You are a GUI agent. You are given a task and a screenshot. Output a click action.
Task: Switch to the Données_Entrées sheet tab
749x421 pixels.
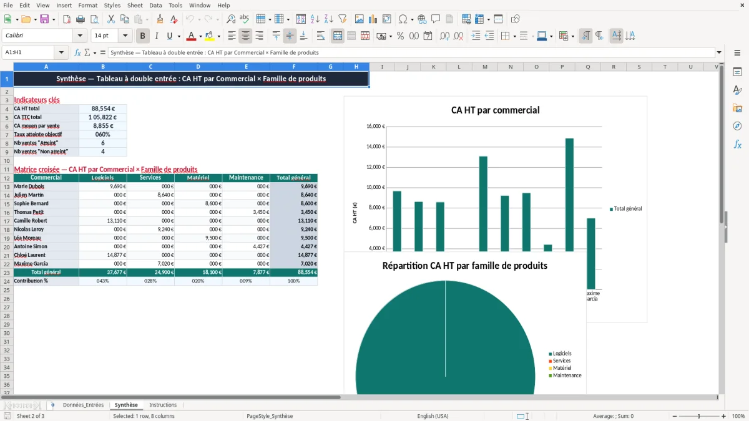point(83,405)
